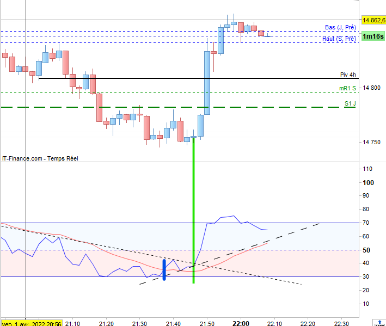Select the dashed green S1 J support line
This screenshot has height=326, width=386.
[178, 107]
